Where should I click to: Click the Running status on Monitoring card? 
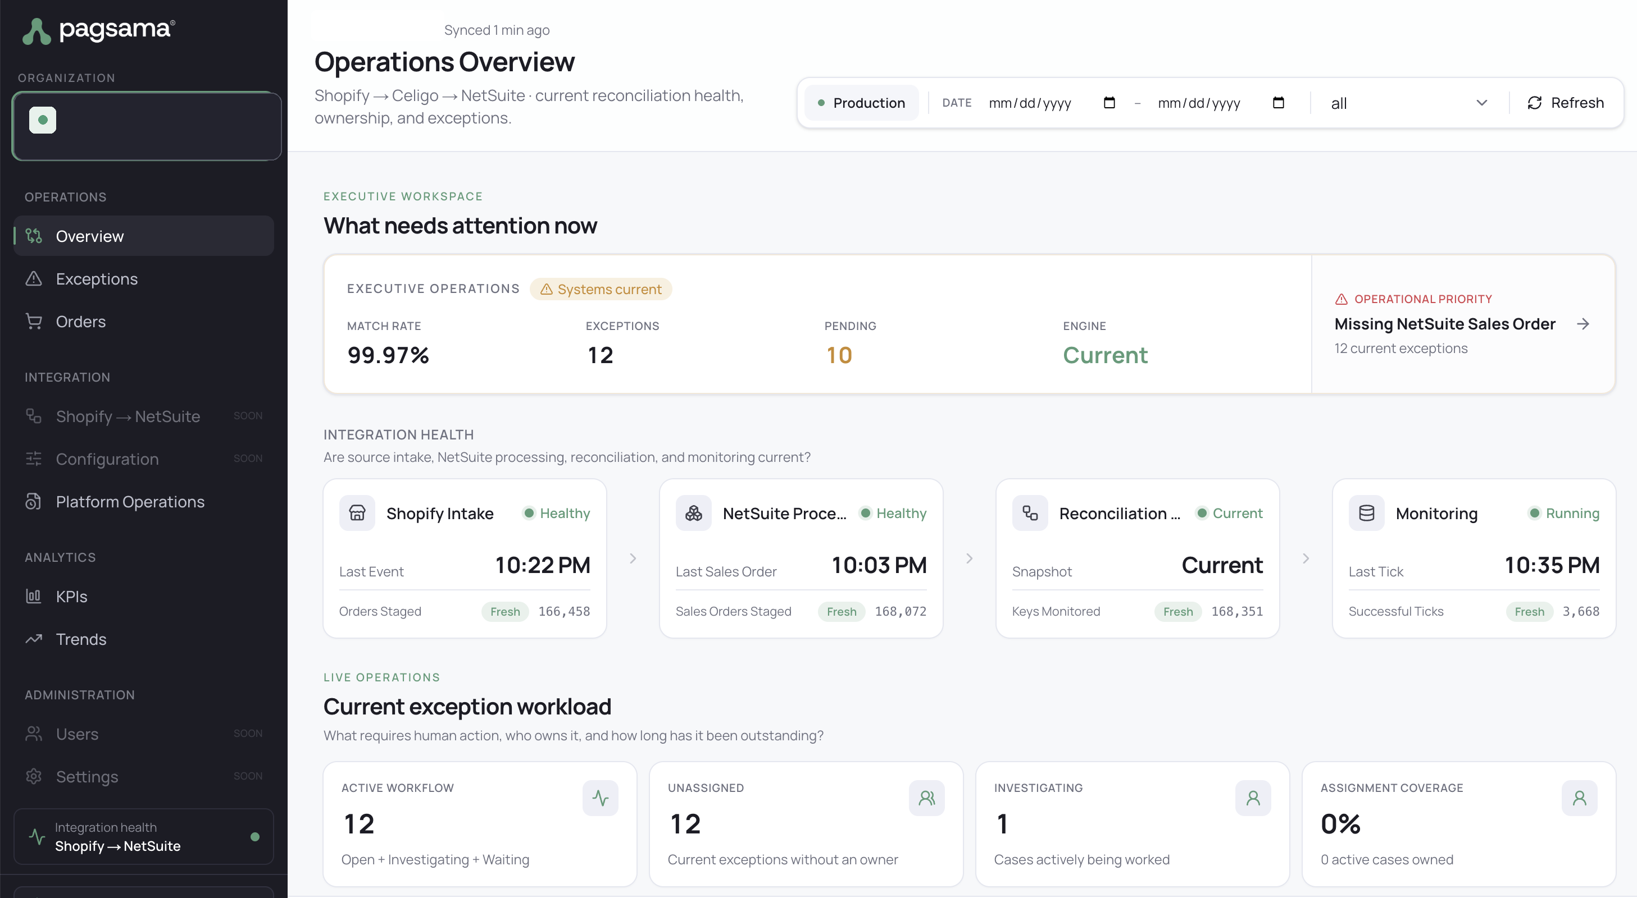[x=1563, y=512]
